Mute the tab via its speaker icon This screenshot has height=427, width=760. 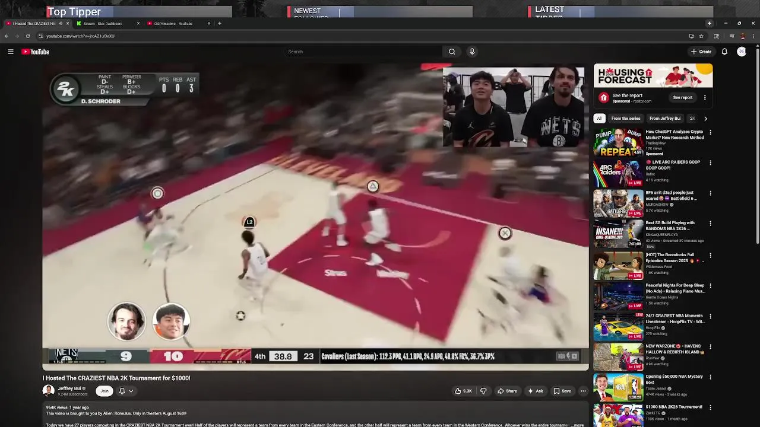click(x=61, y=24)
